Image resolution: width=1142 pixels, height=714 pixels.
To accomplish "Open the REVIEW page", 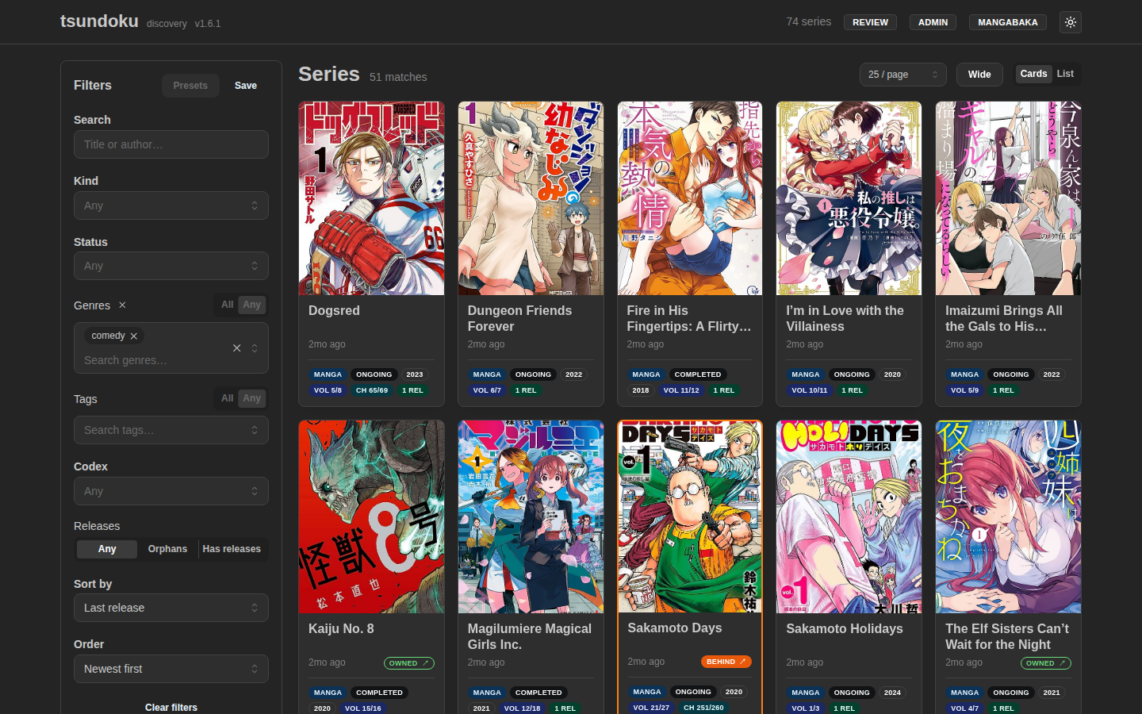I will [870, 22].
